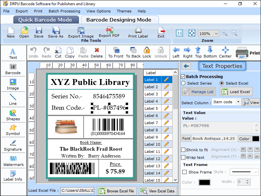Open frame Style line dropdown
Viewport: 261px width, 196px height.
tap(256, 172)
